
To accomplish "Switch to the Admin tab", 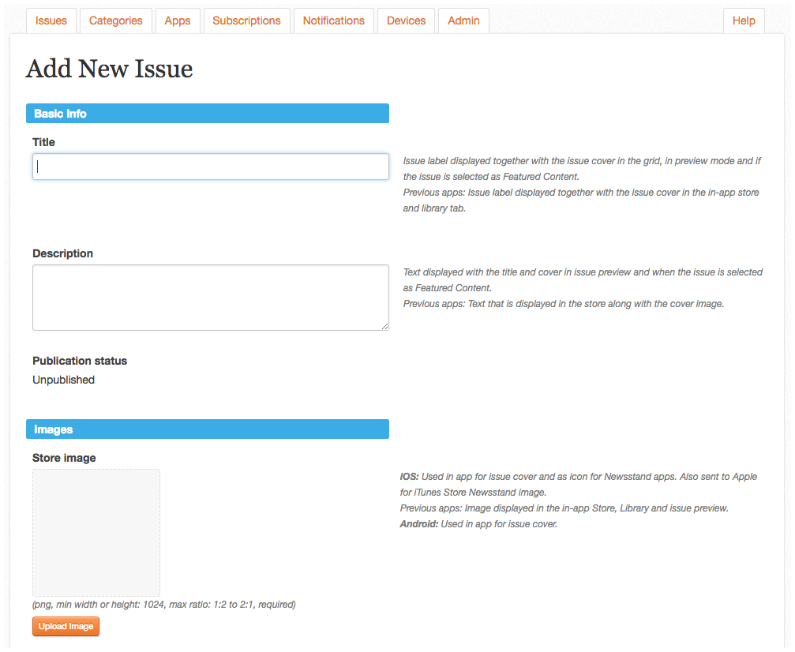I will pyautogui.click(x=463, y=21).
